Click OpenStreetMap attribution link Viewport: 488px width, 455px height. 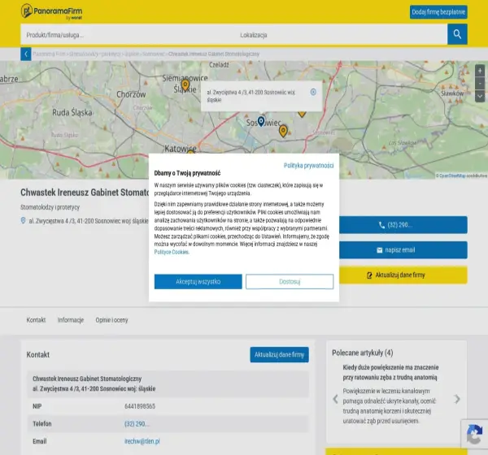click(x=453, y=175)
